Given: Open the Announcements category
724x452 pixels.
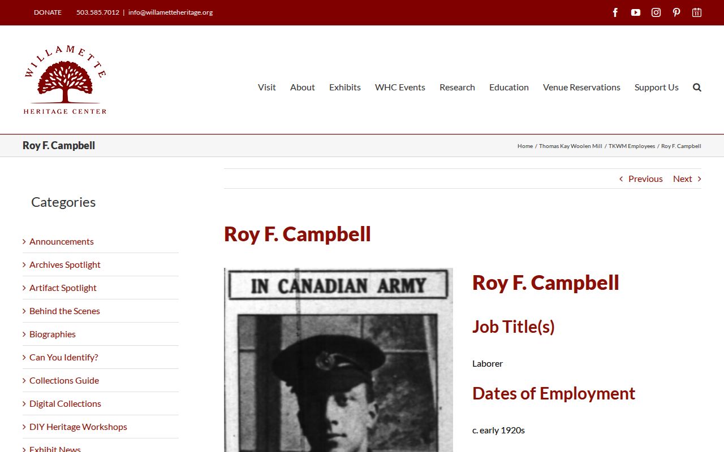Looking at the screenshot, I should point(62,241).
